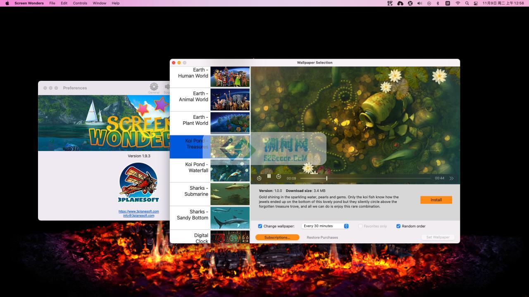Click the 3Planesoft airplane logo
This screenshot has width=529, height=297.
pyautogui.click(x=138, y=183)
